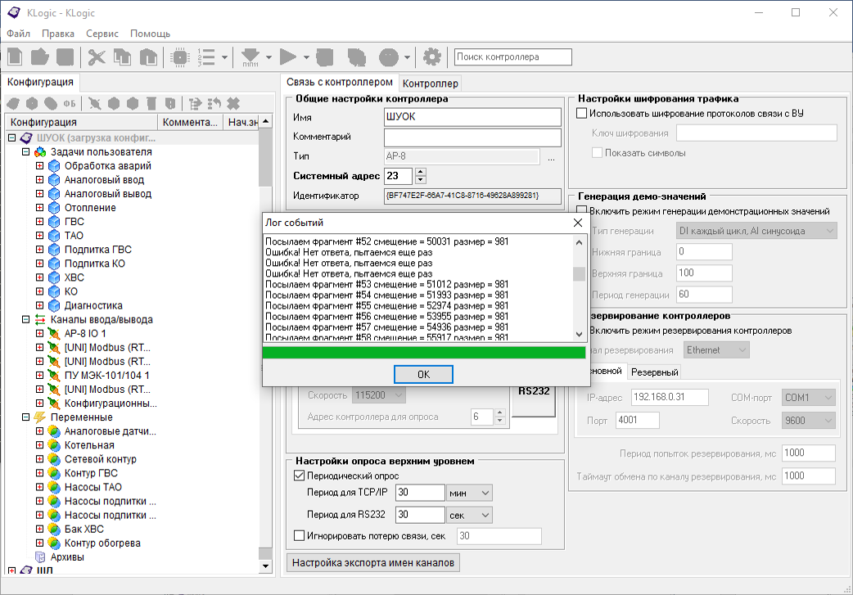Check Игнорировать потерю связи option
Viewport: 853px width, 595px height.
point(299,536)
